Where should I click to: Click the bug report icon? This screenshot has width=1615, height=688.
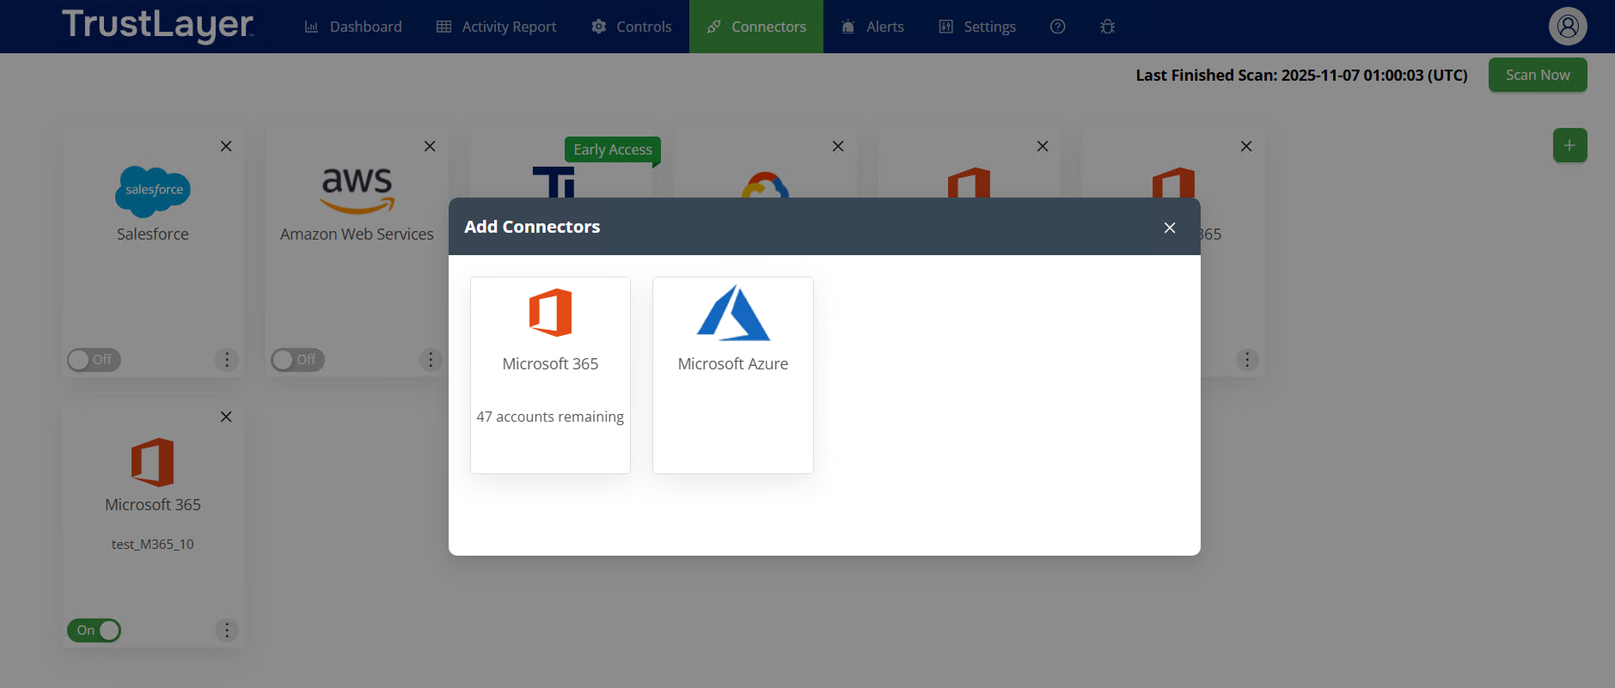click(x=1108, y=27)
